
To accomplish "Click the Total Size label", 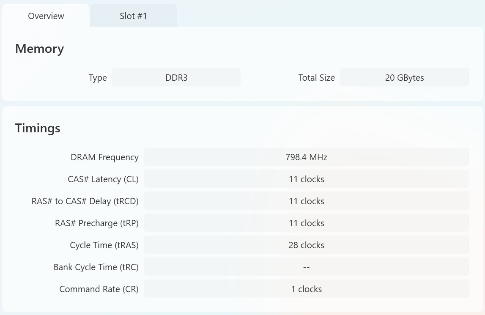I will click(316, 77).
